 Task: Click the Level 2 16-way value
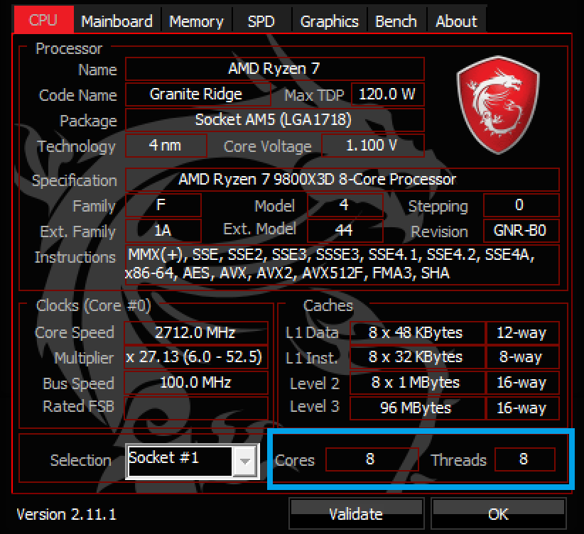click(x=523, y=383)
